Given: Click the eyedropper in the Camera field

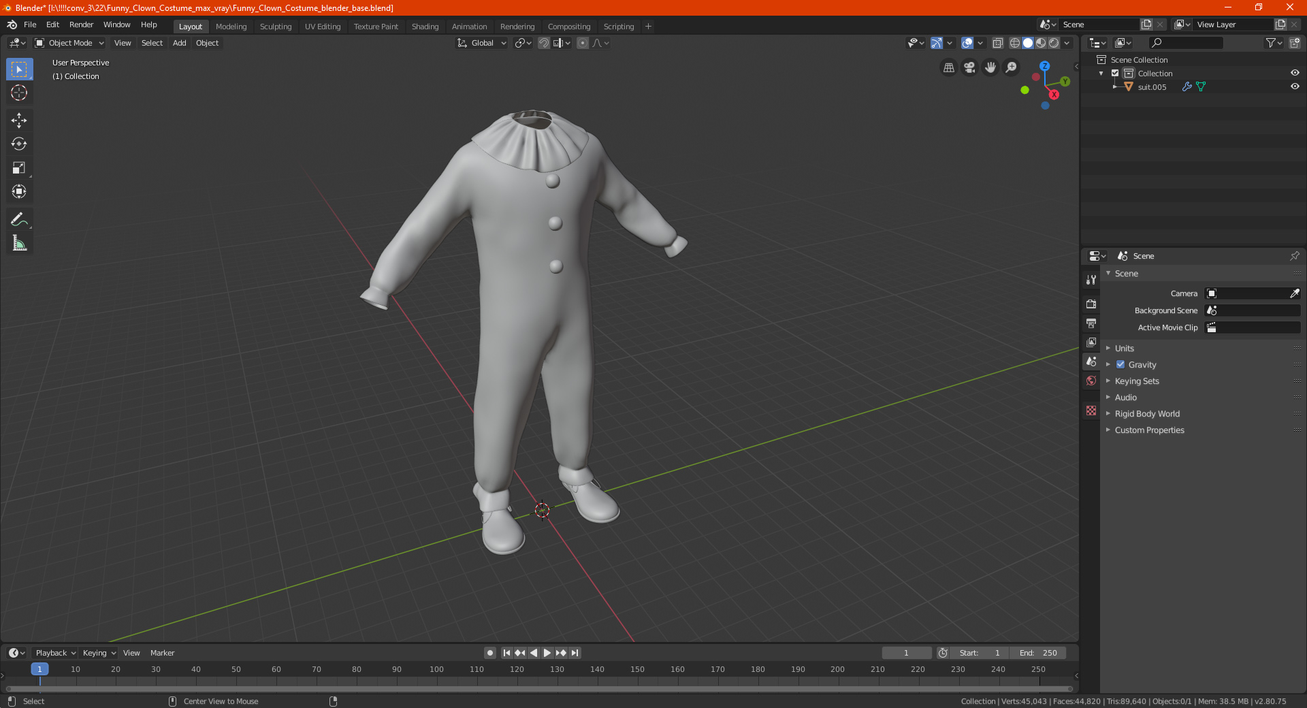Looking at the screenshot, I should tap(1294, 293).
